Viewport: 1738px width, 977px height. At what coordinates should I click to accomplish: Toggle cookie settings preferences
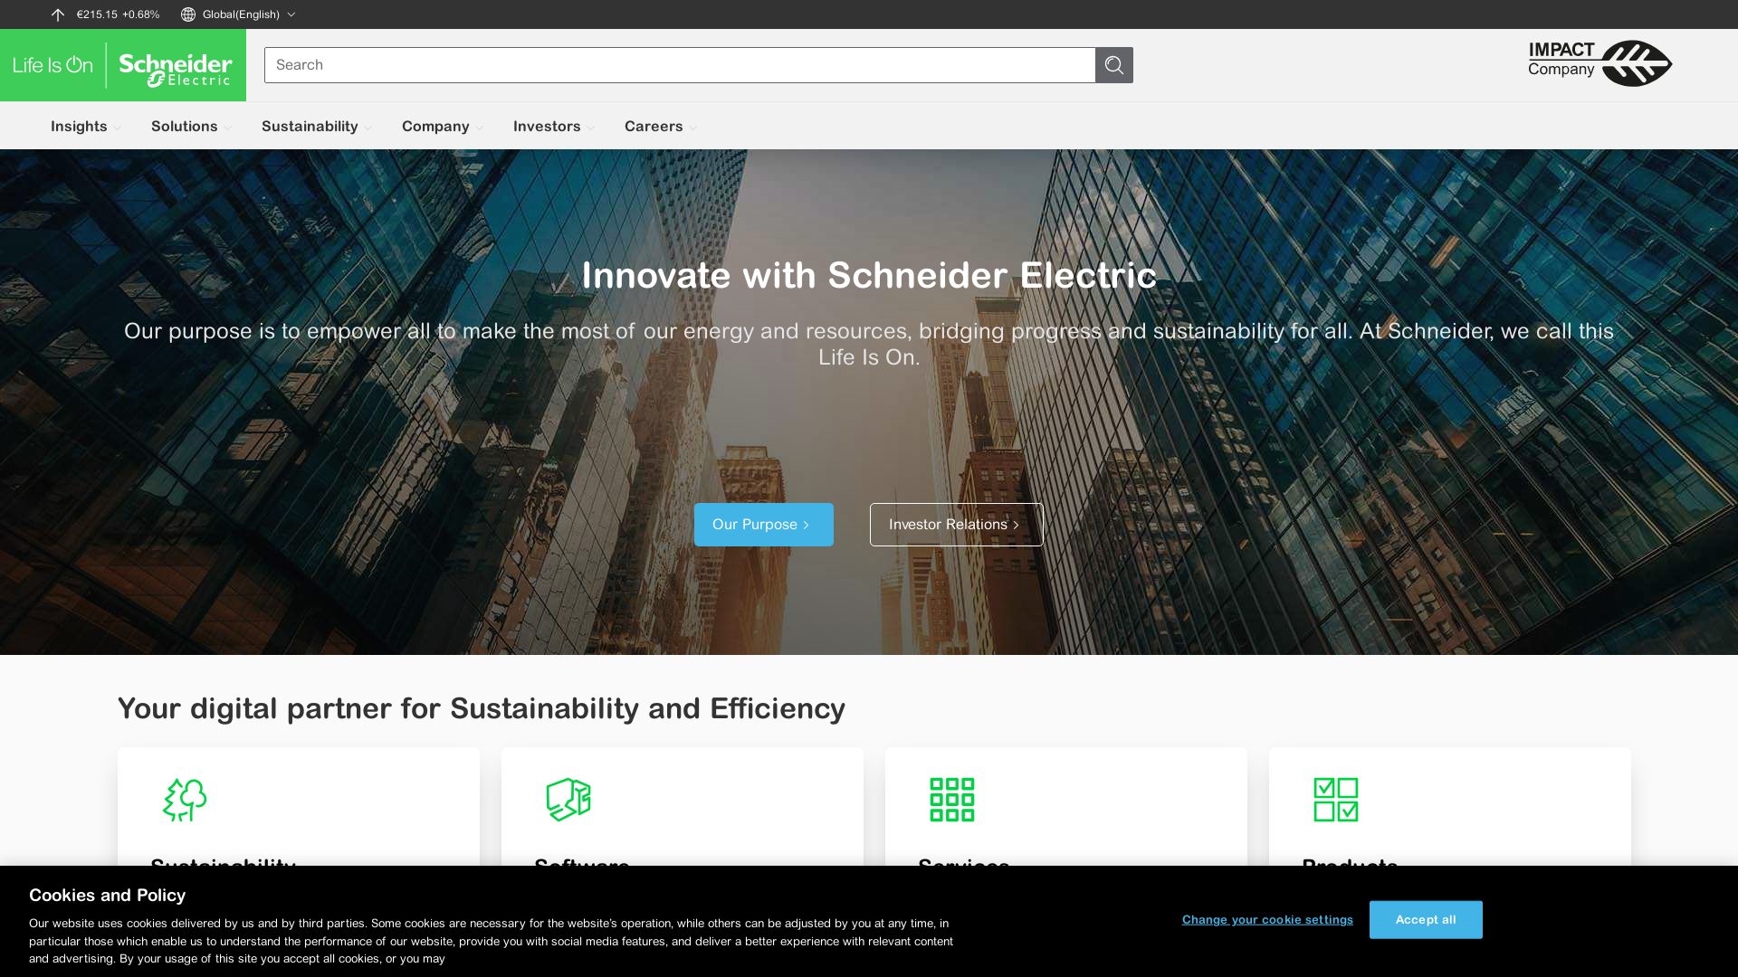point(1266,920)
